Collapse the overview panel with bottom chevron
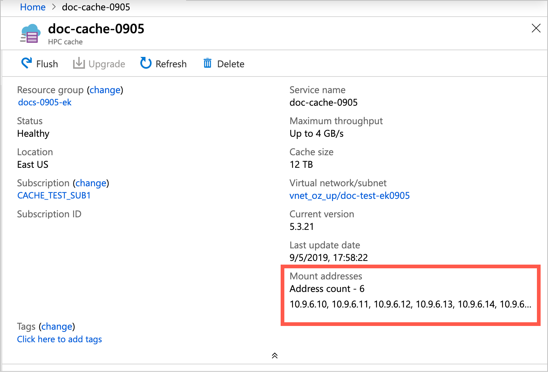Image resolution: width=548 pixels, height=374 pixels. tap(274, 355)
